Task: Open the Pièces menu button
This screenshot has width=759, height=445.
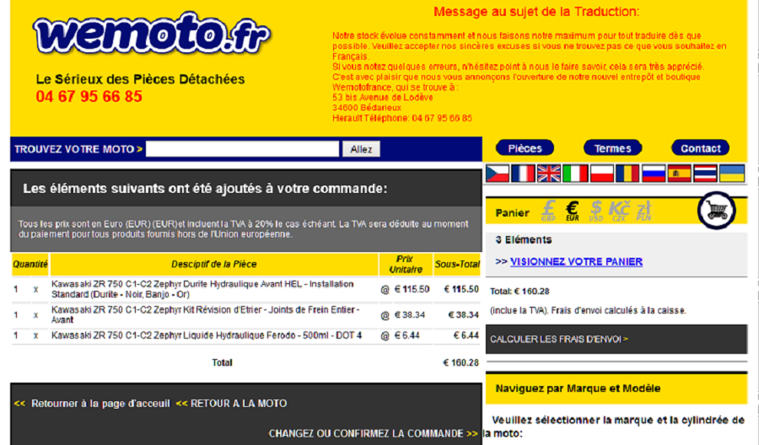Action: click(x=525, y=148)
